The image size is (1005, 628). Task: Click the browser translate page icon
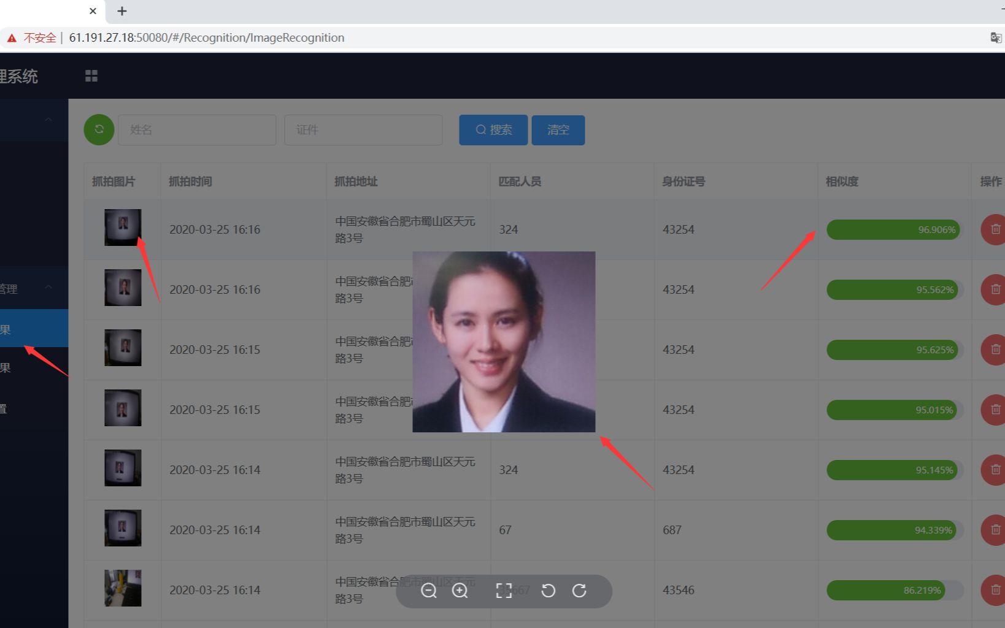pos(996,37)
